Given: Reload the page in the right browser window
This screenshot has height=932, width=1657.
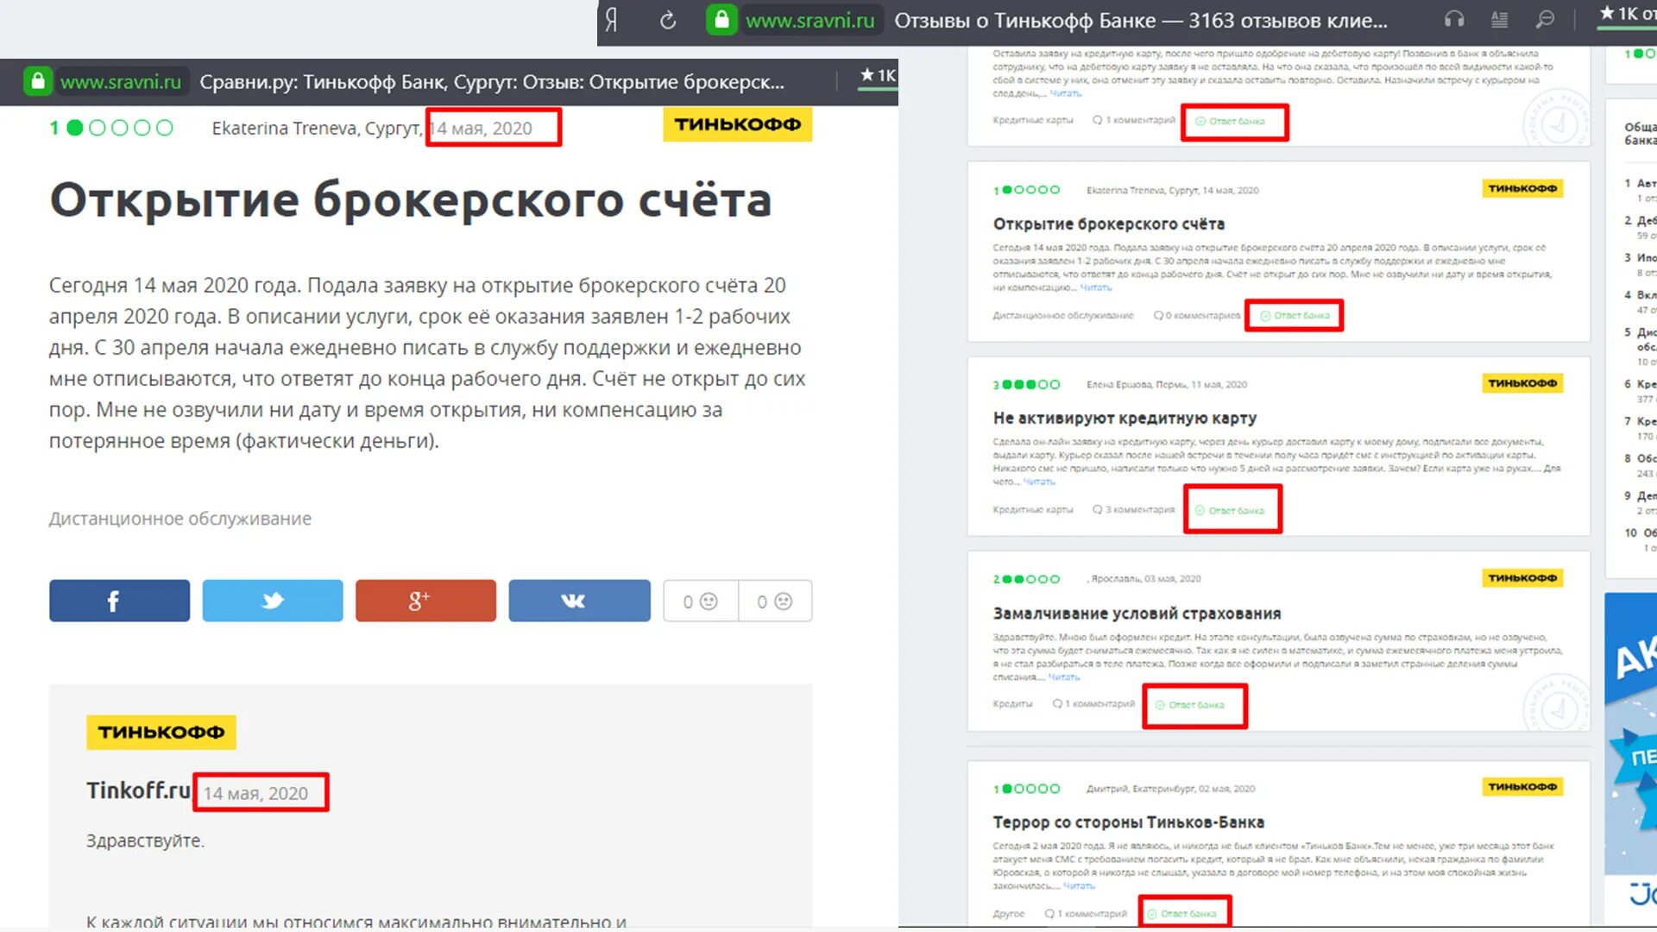Looking at the screenshot, I should click(668, 20).
